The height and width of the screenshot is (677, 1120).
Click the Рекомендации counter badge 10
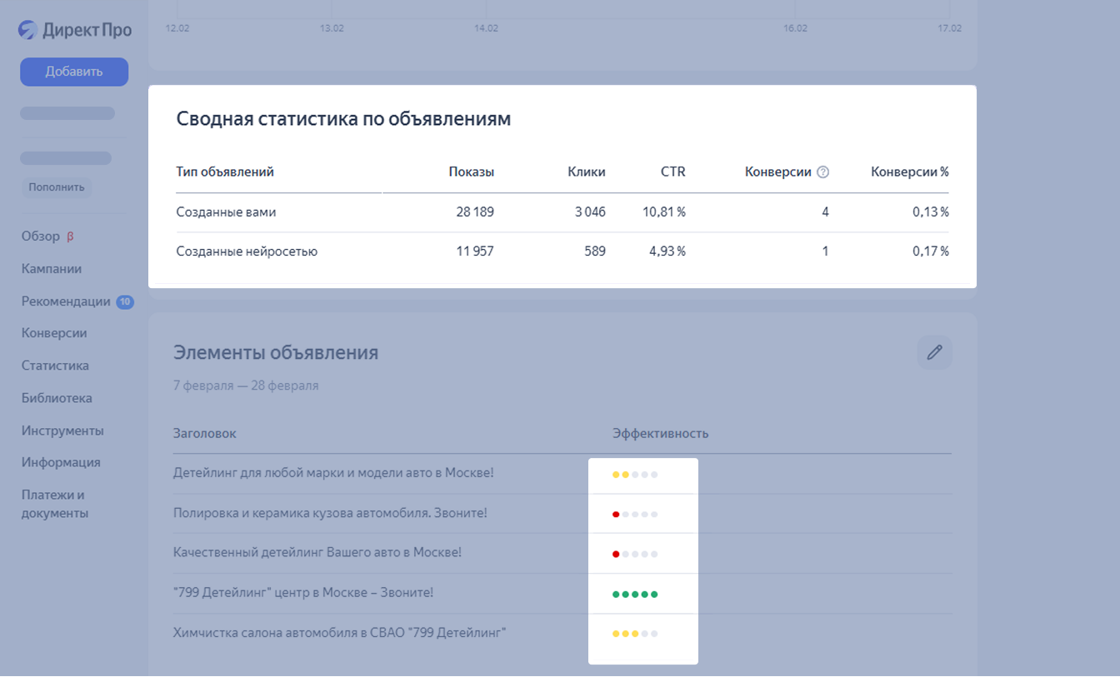tap(125, 302)
